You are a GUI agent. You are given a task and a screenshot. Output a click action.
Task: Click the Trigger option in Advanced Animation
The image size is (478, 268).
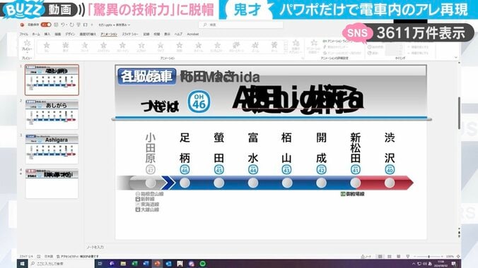point(335,47)
